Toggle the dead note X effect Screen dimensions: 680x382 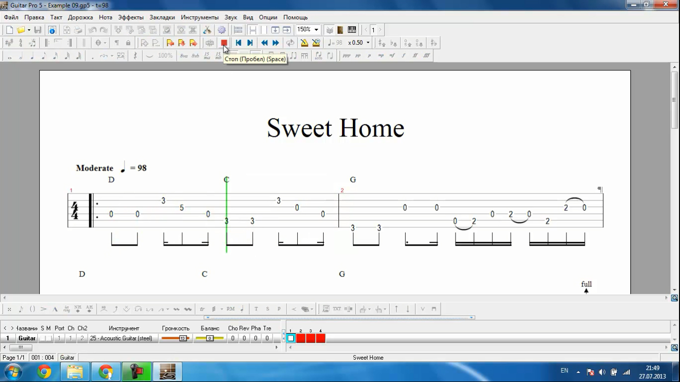(x=9, y=309)
